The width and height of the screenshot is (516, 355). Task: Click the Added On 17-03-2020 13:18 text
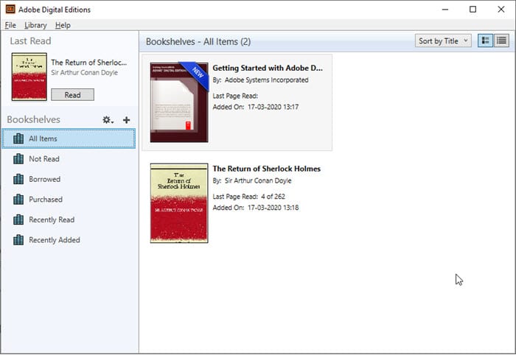pos(256,208)
